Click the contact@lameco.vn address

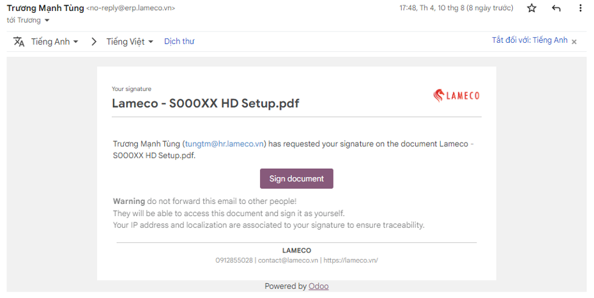(x=288, y=260)
